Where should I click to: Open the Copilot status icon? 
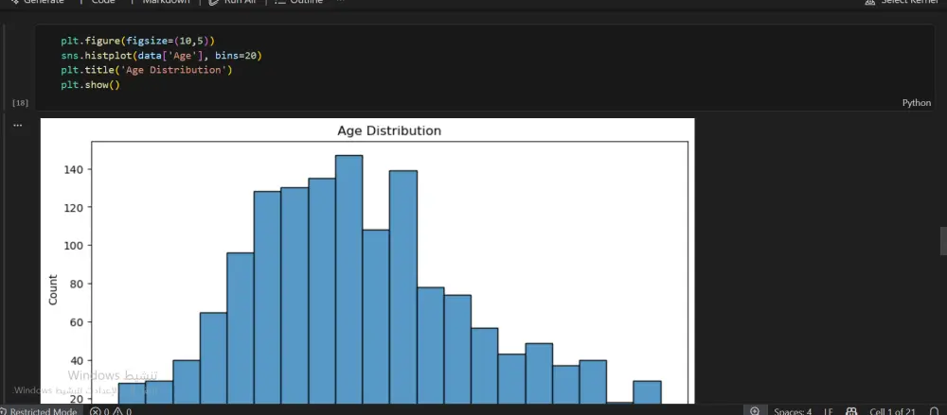851,411
